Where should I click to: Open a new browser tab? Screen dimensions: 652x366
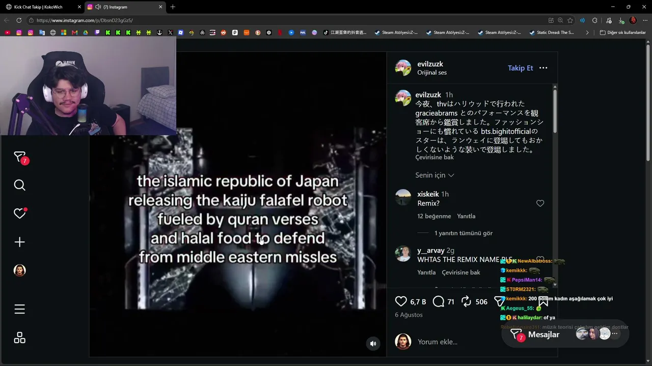(x=173, y=7)
